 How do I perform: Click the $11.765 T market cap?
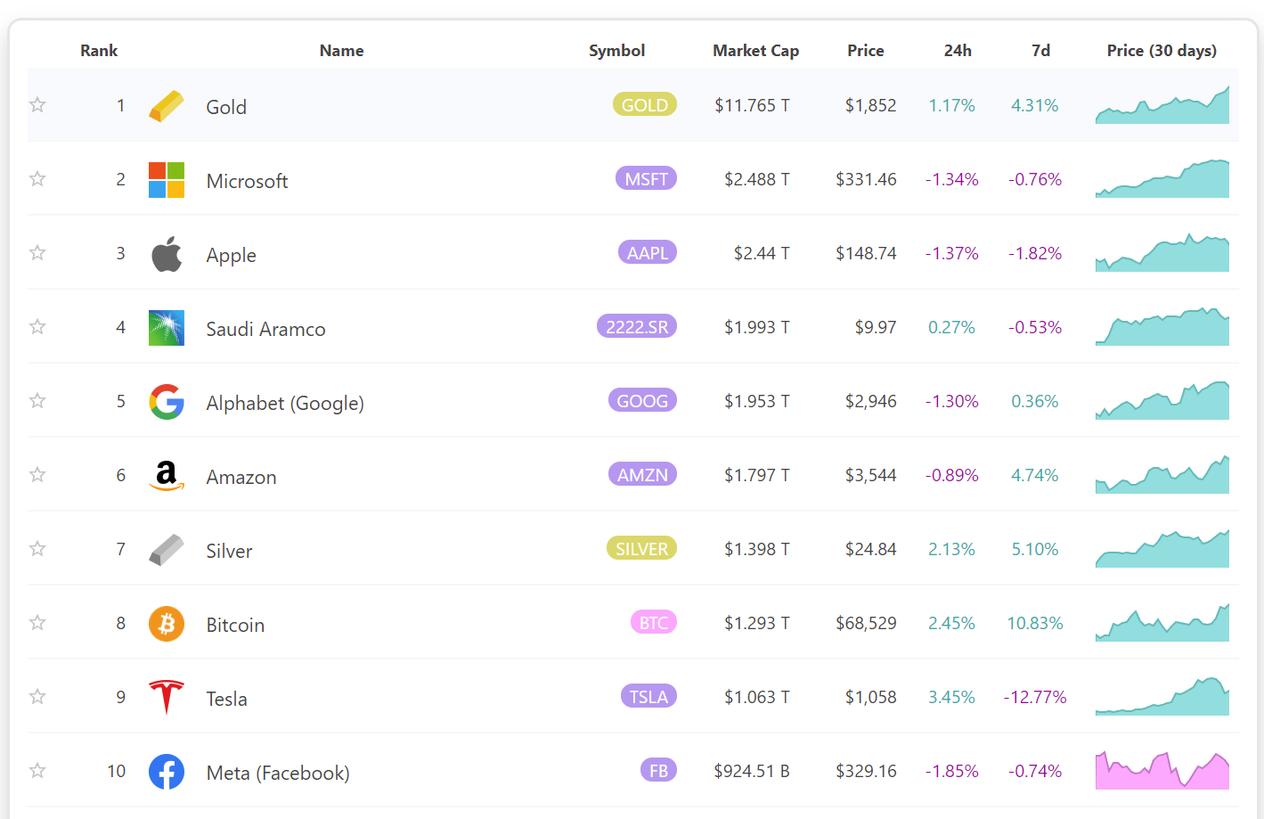pos(752,105)
